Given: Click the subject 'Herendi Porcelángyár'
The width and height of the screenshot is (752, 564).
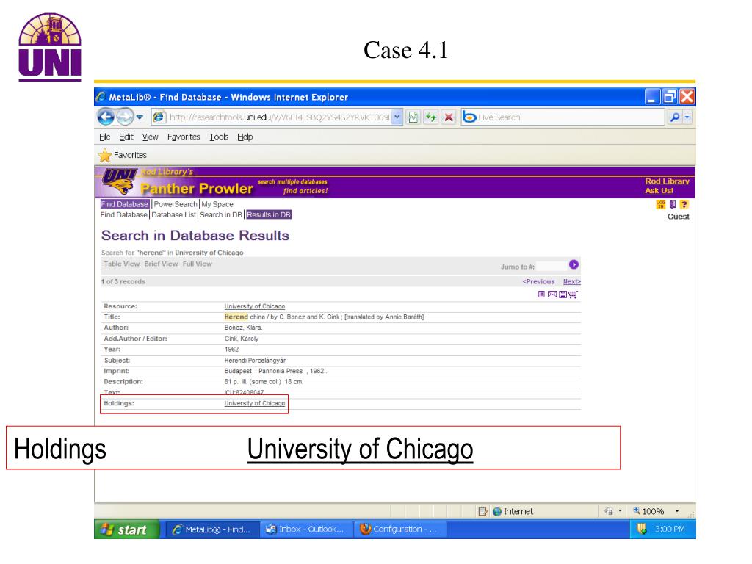Looking at the screenshot, I should point(255,360).
